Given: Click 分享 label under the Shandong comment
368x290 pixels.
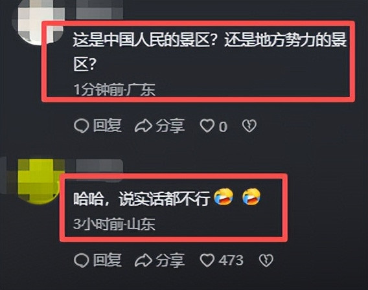Looking at the screenshot, I should pos(170,260).
